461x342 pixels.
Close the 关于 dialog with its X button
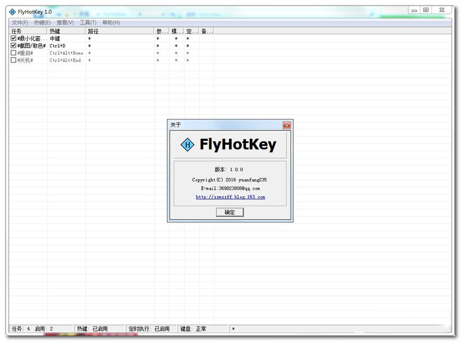pos(286,125)
